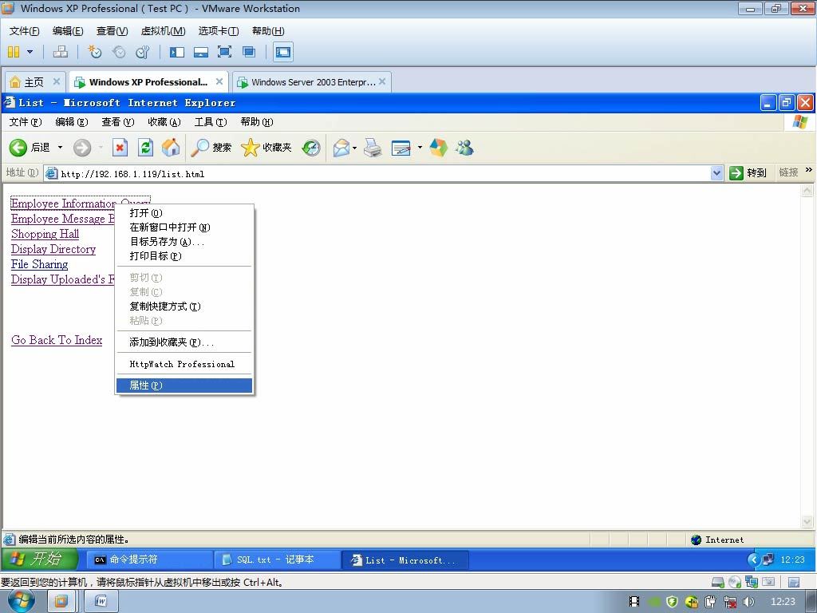Choose 打印目标(P) in context menu
This screenshot has width=817, height=613.
click(184, 256)
